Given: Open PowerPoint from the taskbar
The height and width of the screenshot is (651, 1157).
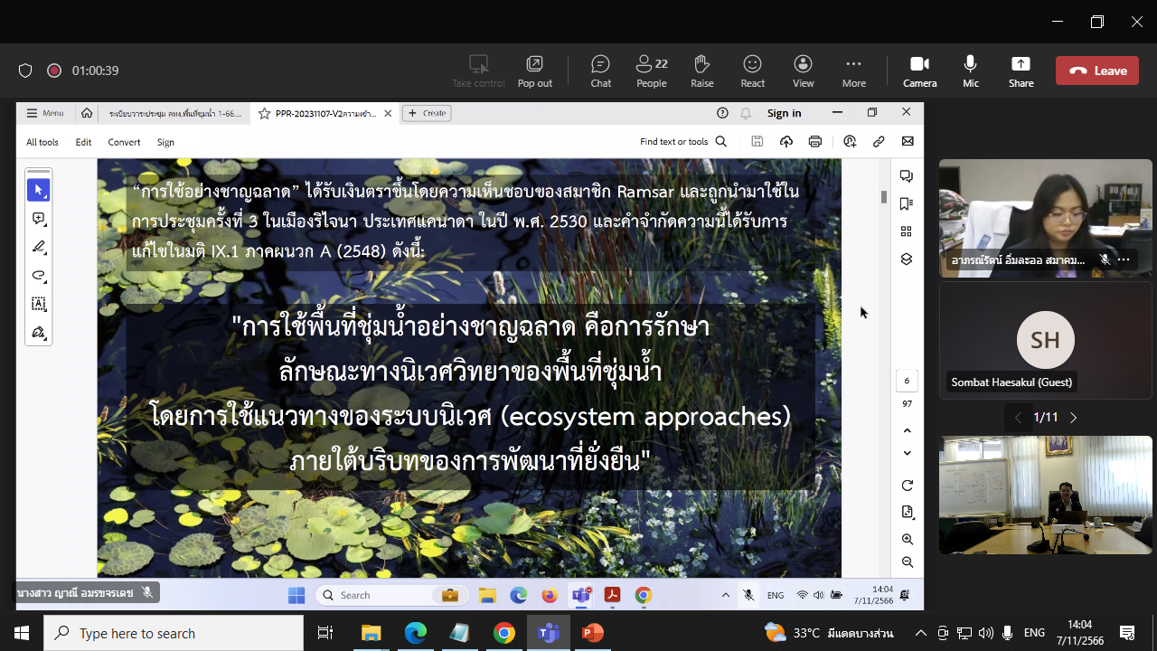Looking at the screenshot, I should (592, 633).
